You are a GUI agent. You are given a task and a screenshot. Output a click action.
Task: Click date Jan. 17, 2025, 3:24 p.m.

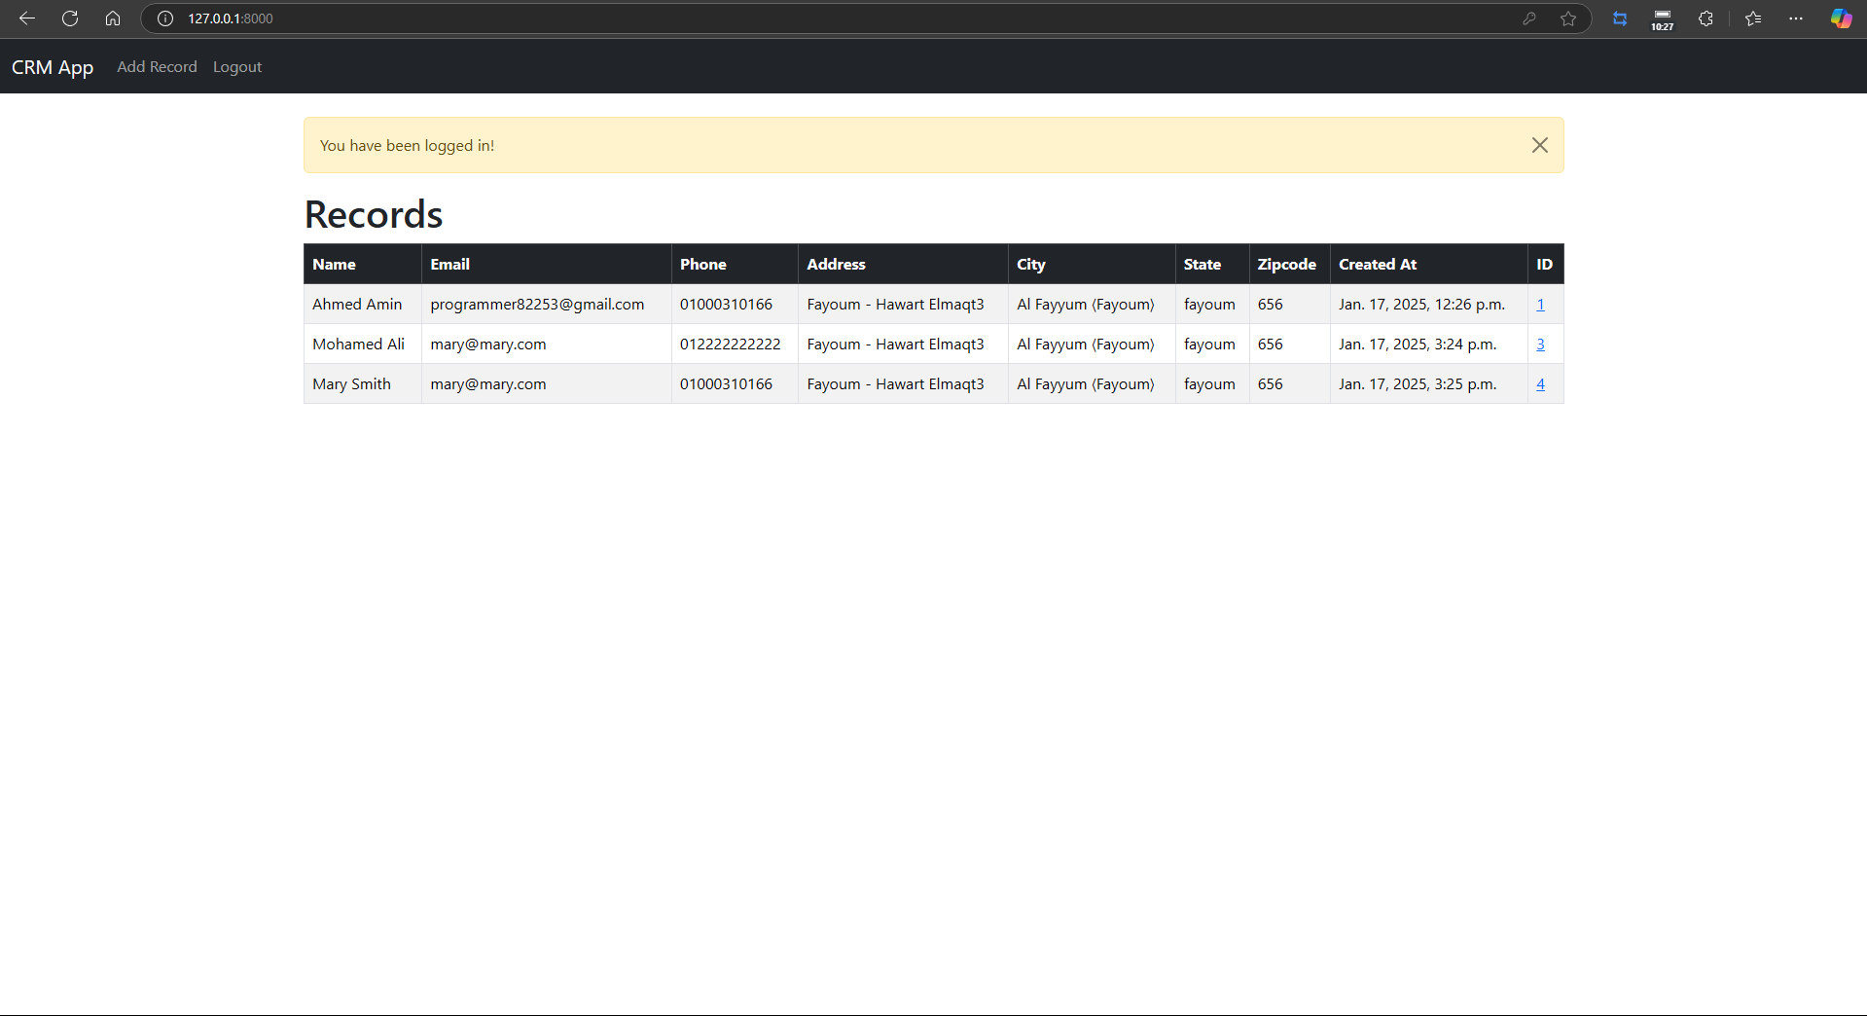click(1418, 345)
